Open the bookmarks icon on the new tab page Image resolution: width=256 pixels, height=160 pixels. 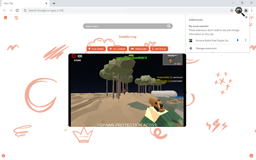pos(6,18)
